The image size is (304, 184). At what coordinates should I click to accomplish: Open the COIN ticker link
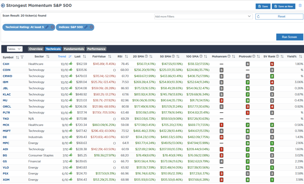click(7, 70)
